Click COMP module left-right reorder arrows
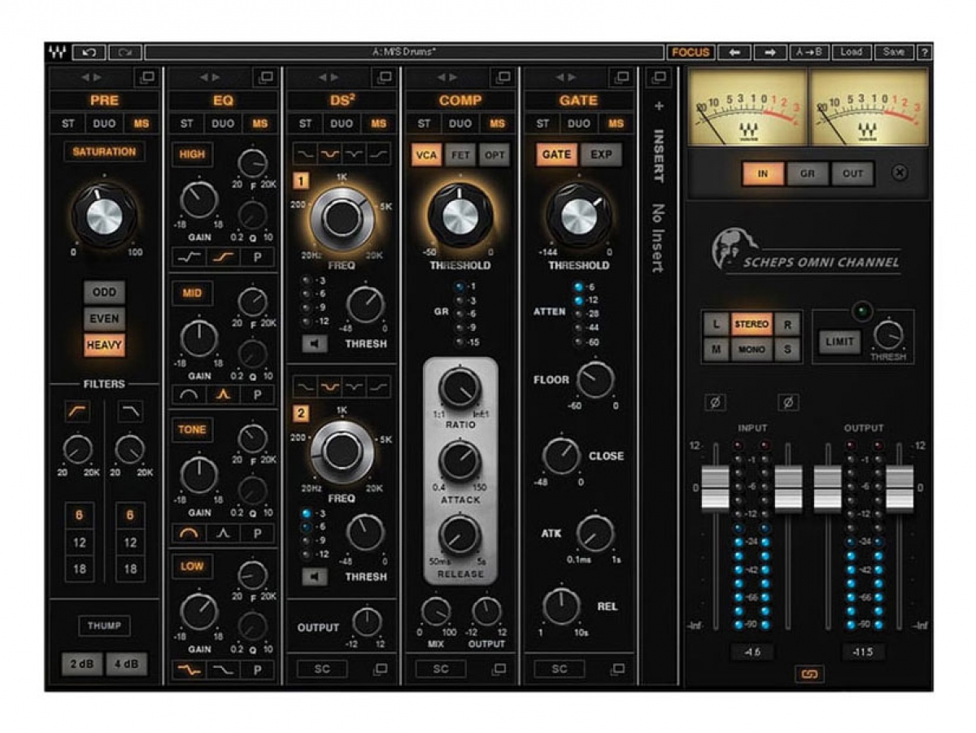The height and width of the screenshot is (733, 976). tap(447, 77)
